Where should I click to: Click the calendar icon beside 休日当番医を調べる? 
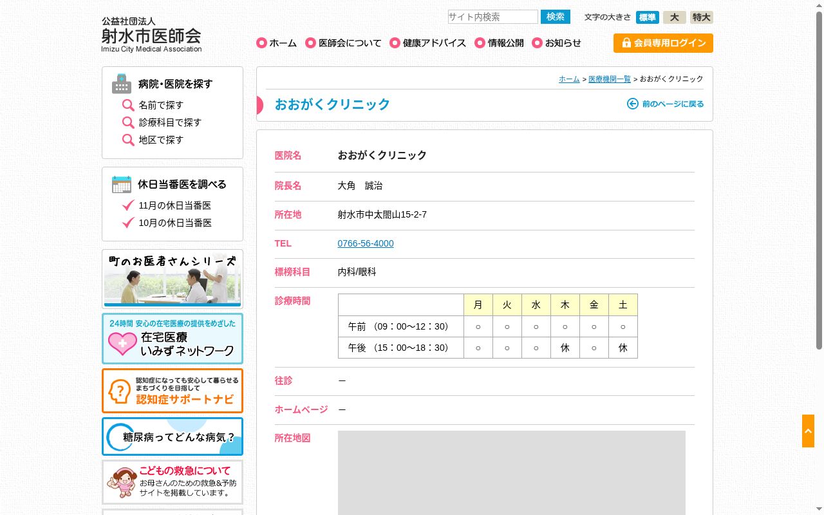[122, 184]
